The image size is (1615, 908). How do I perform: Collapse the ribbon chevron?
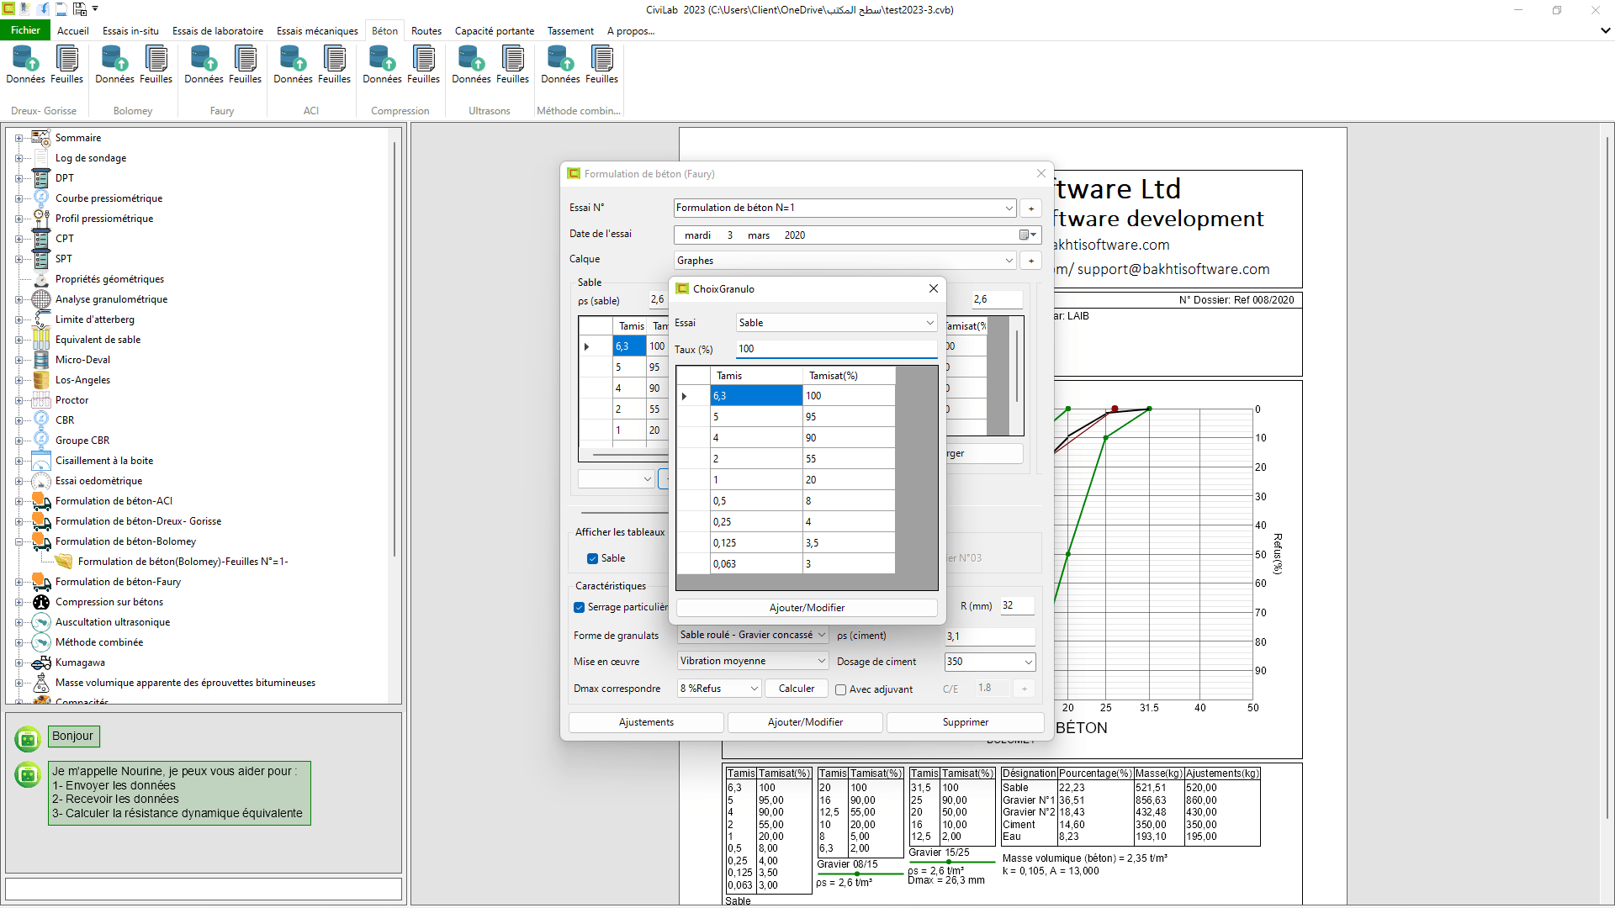1605,31
